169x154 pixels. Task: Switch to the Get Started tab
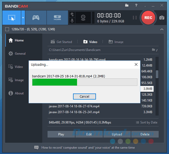click(x=61, y=42)
